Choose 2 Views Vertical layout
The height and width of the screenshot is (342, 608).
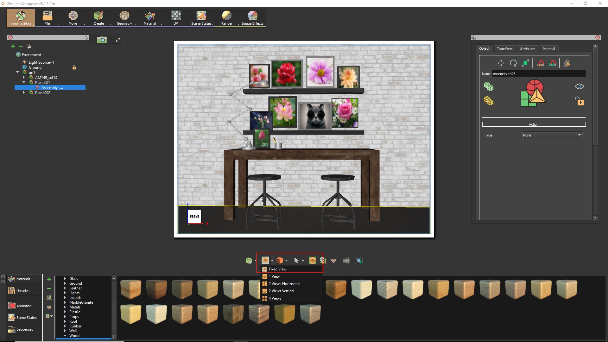291,291
